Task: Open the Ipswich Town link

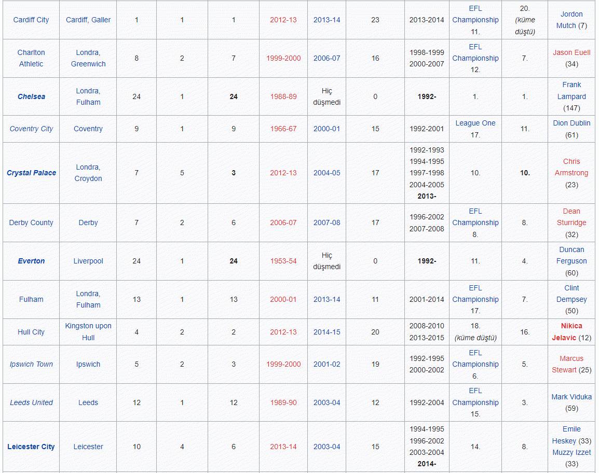Action: [x=31, y=364]
